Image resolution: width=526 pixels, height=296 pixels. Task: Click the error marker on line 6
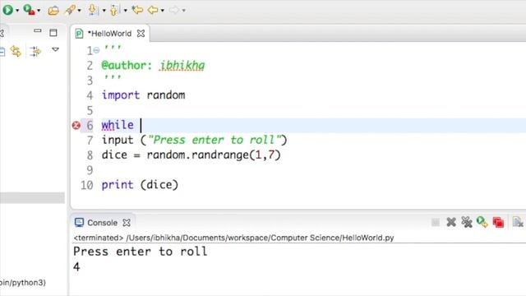pyautogui.click(x=76, y=125)
